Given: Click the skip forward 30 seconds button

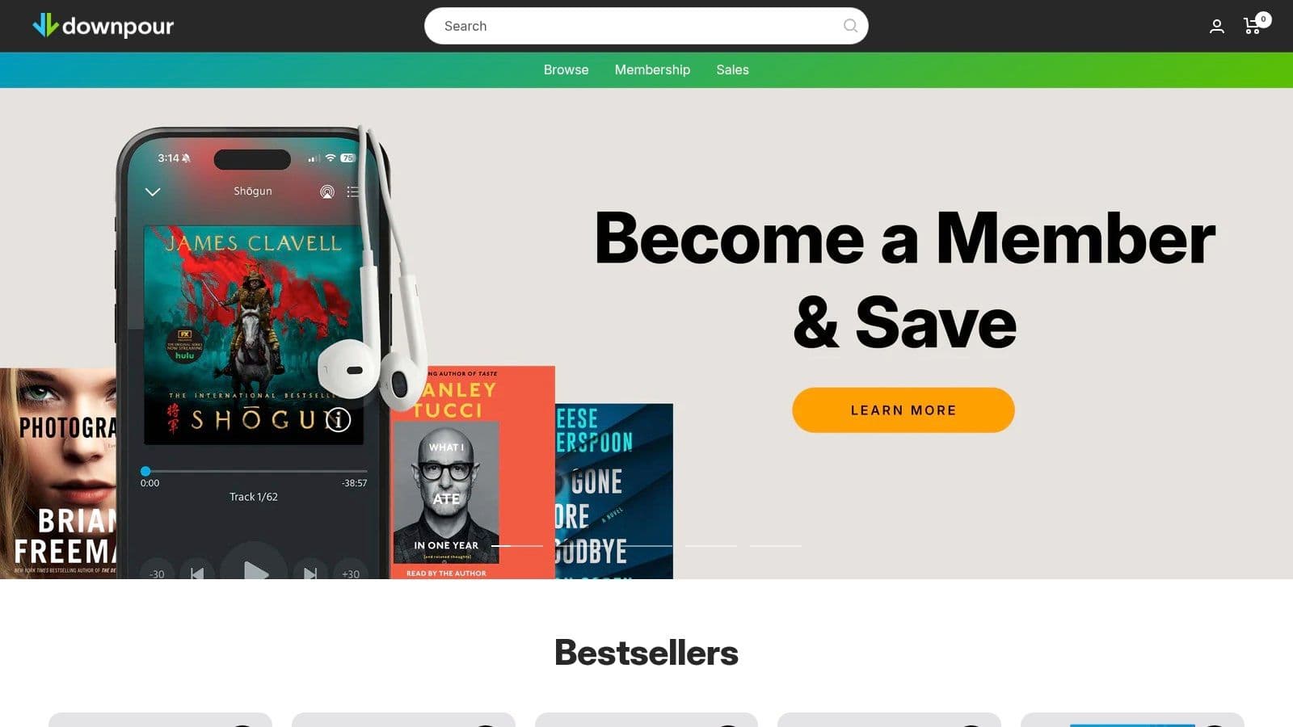Looking at the screenshot, I should click(350, 571).
